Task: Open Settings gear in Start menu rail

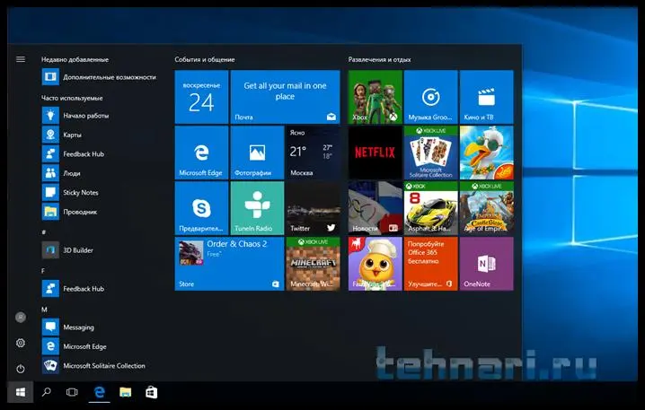Action: [21, 343]
